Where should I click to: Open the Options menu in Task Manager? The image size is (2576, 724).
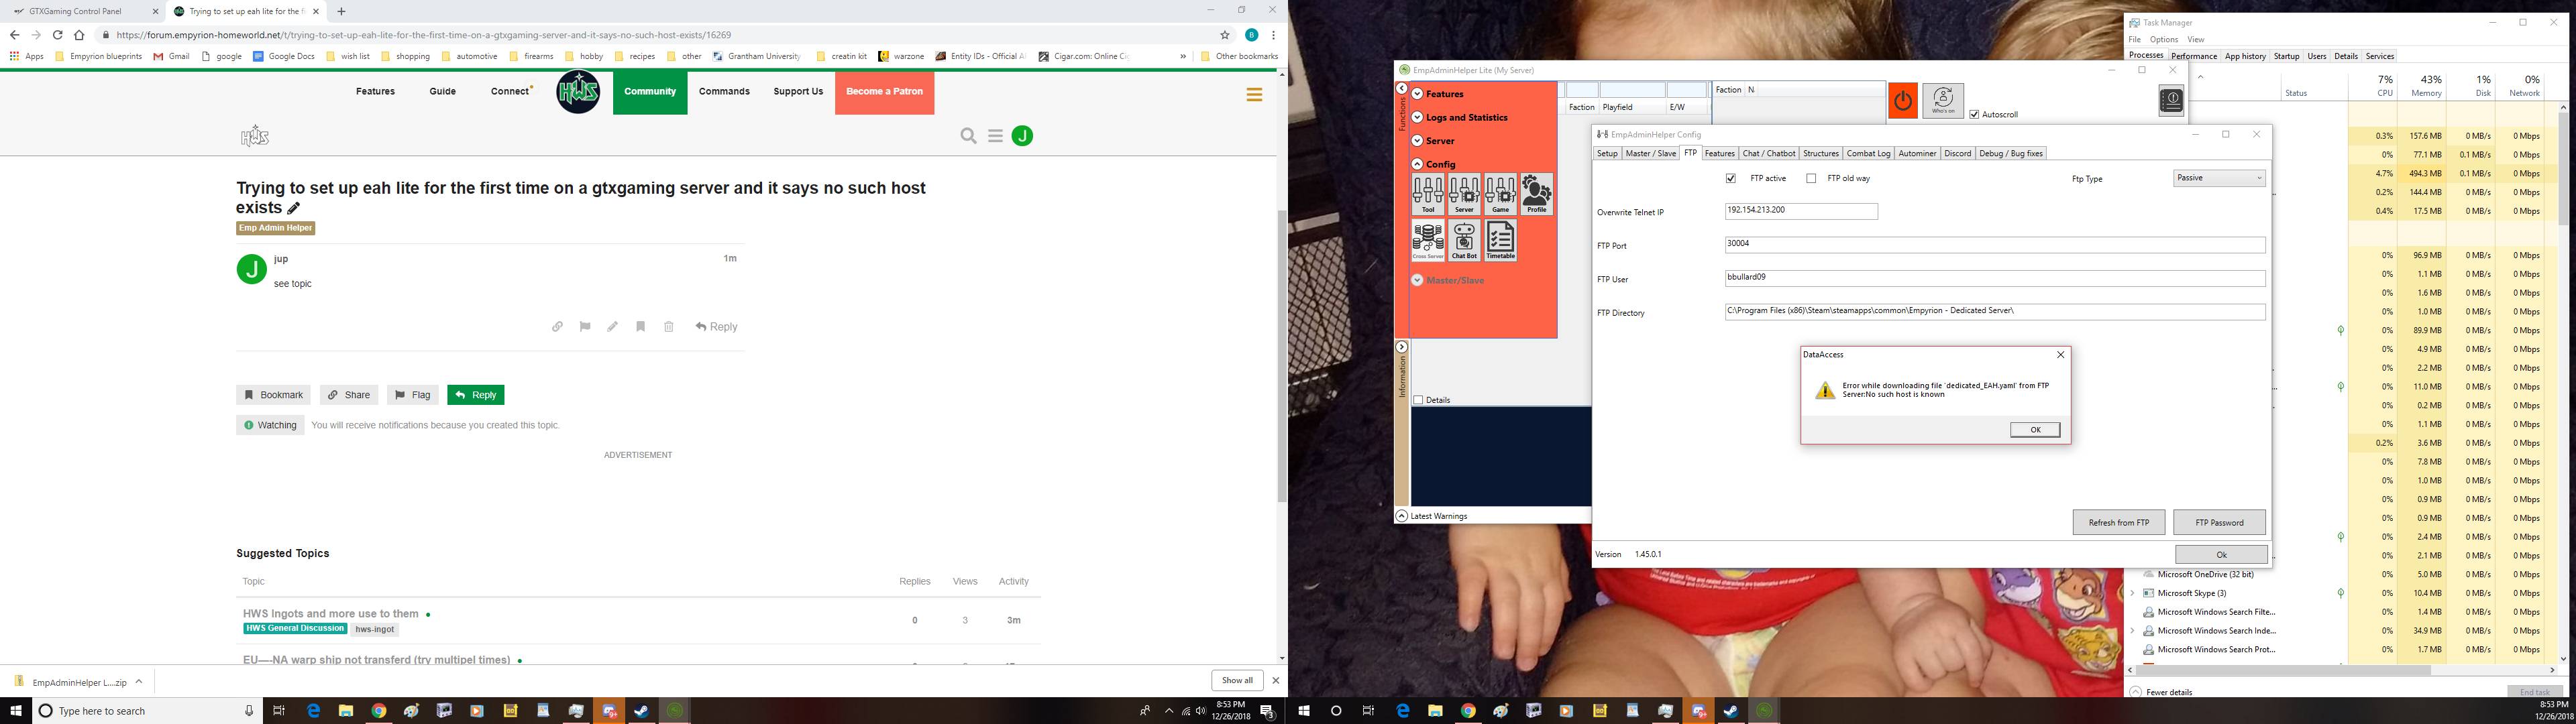2163,40
